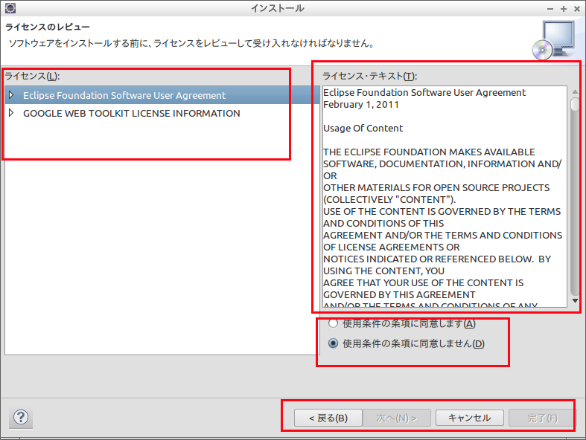This screenshot has width=586, height=440.
Task: Click the "February 1, 2011" date text
Action: pyautogui.click(x=361, y=105)
